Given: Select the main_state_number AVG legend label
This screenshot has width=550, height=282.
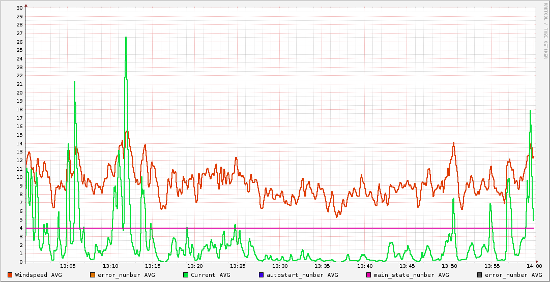Looking at the screenshot, I should pos(412,275).
